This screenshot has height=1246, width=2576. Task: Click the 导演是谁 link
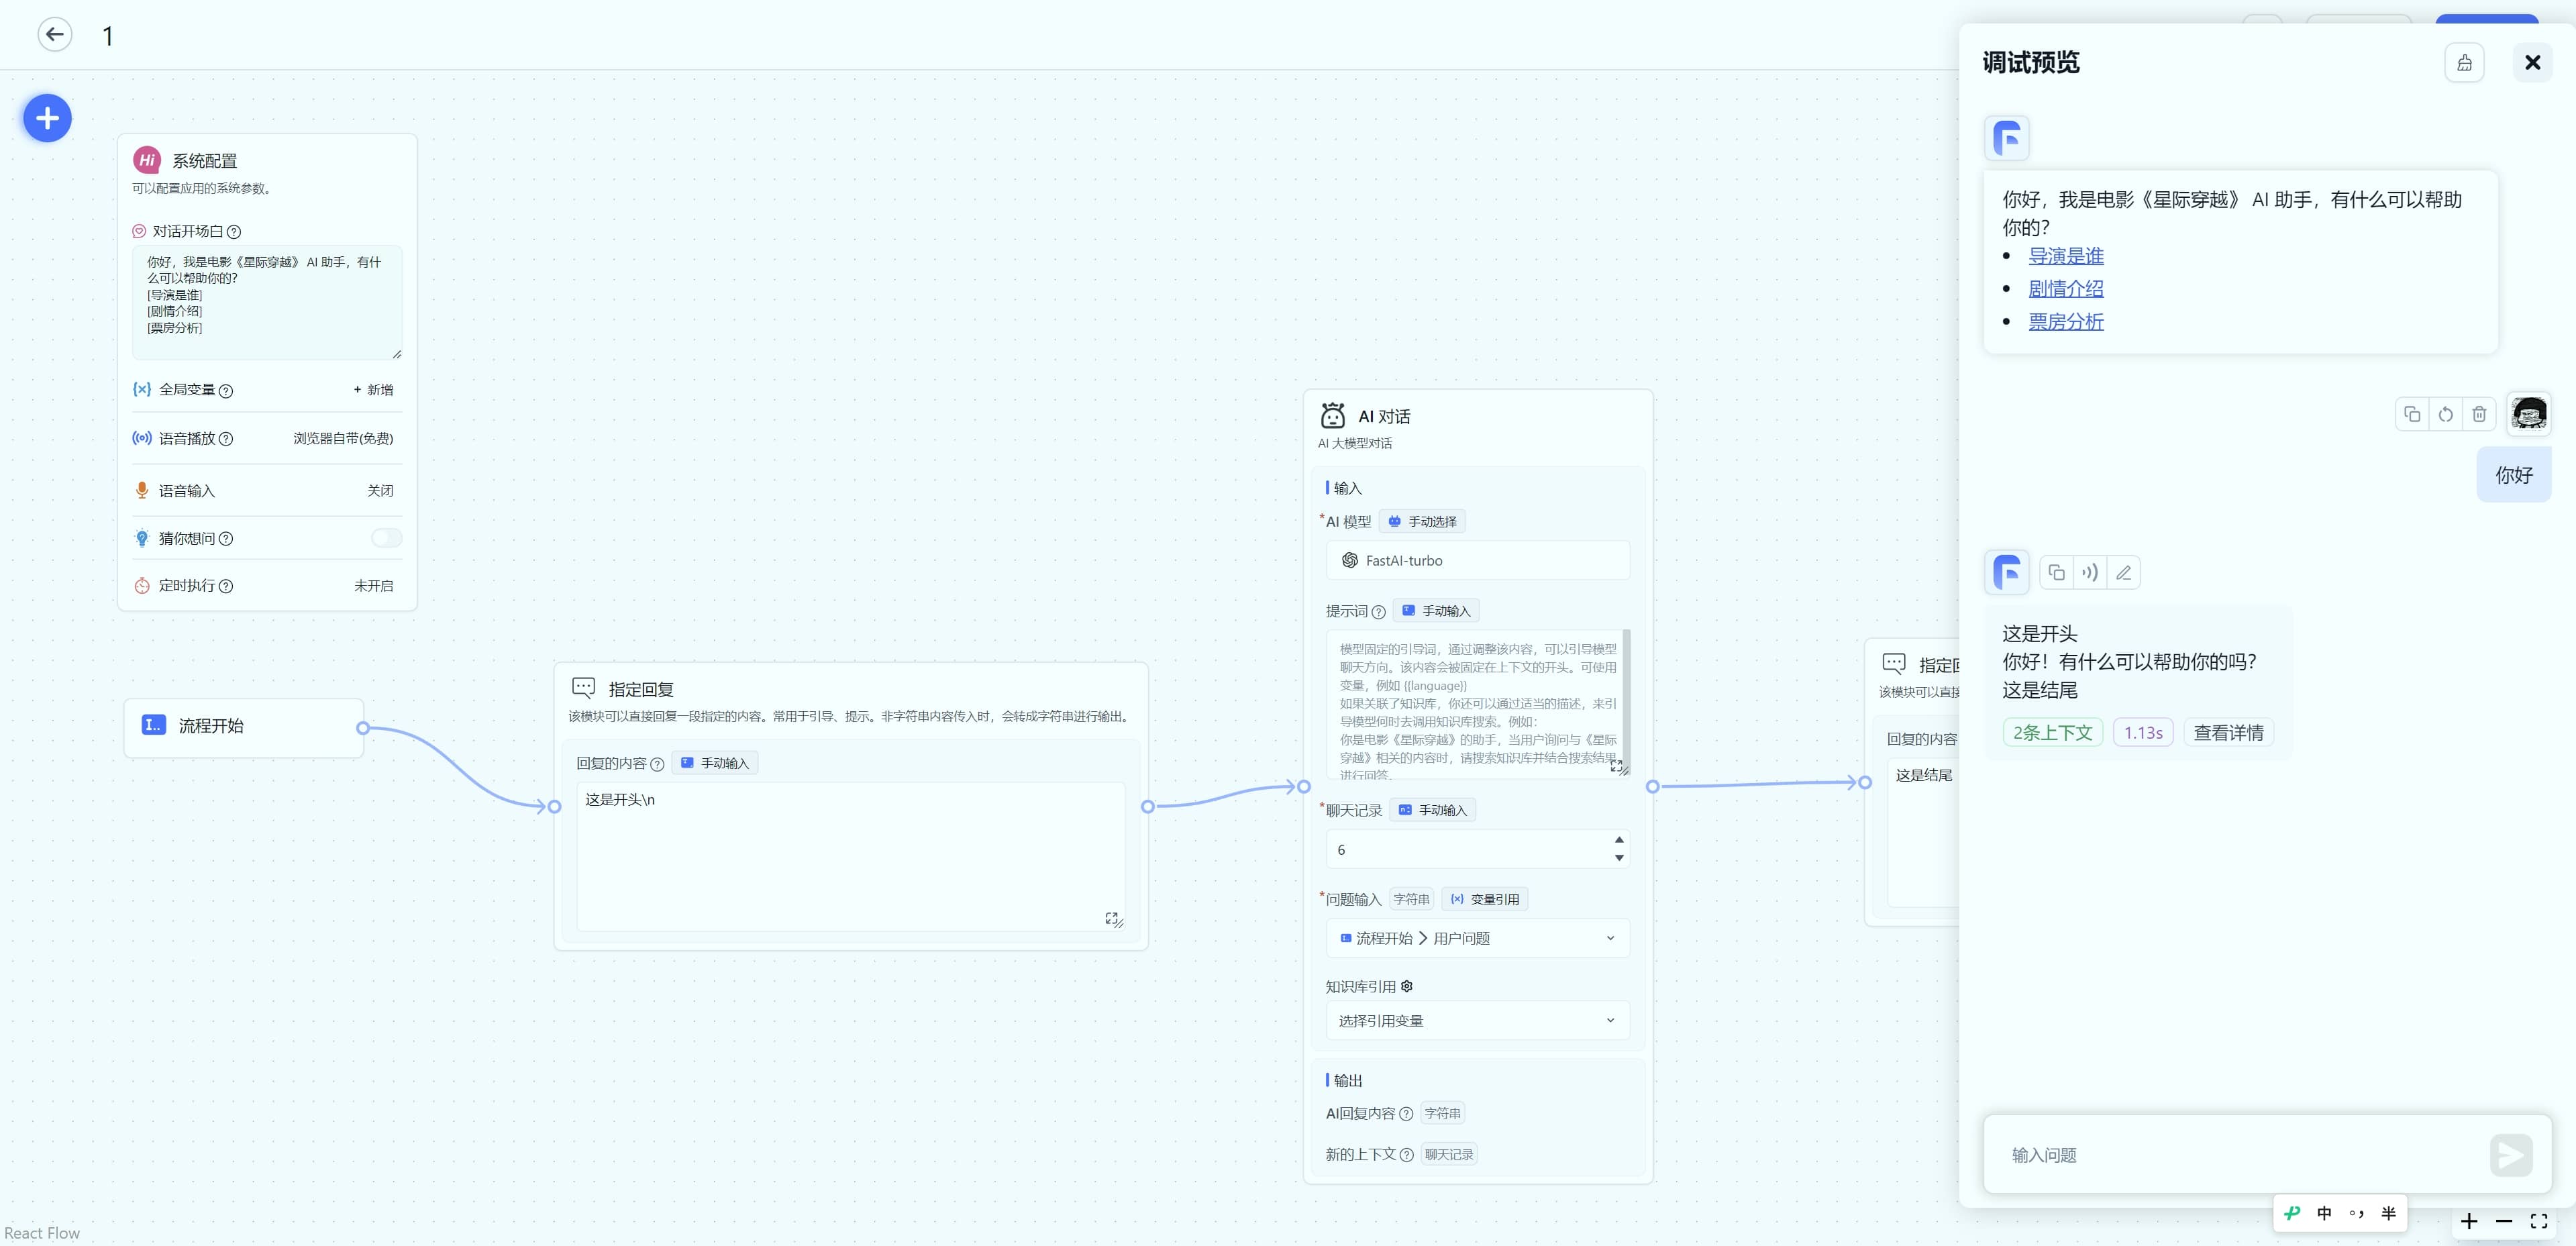[x=2065, y=256]
